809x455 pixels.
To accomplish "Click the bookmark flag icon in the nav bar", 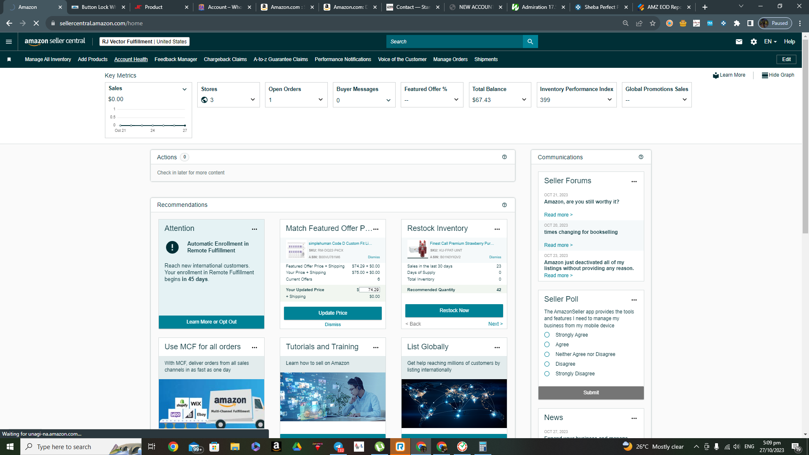I will click(x=9, y=59).
